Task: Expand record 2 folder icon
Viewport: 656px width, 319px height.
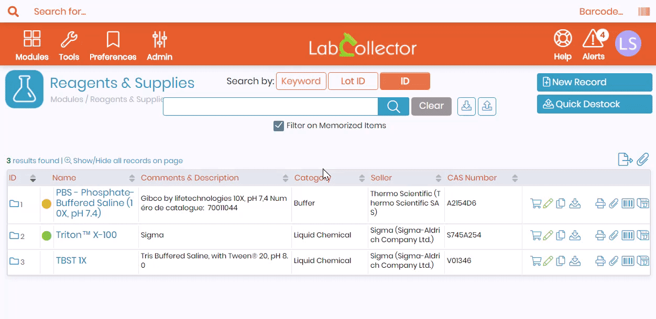Action: (14, 236)
